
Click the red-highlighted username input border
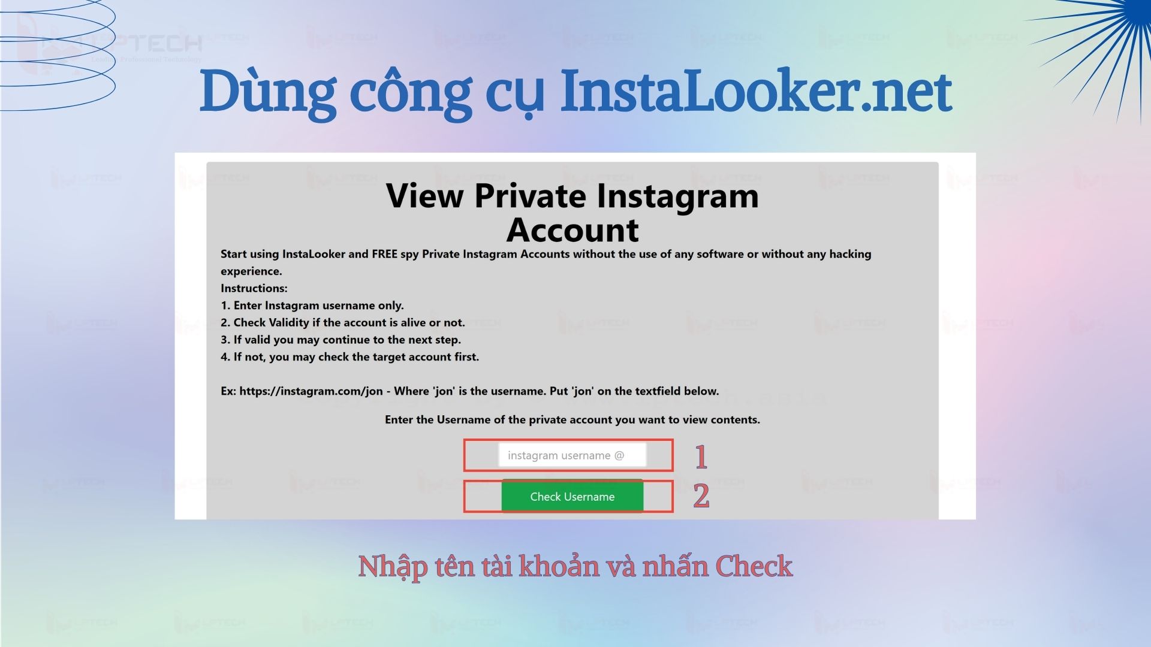click(x=568, y=454)
